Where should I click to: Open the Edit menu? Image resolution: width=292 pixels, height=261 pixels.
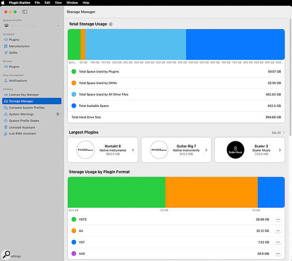[x=47, y=3]
